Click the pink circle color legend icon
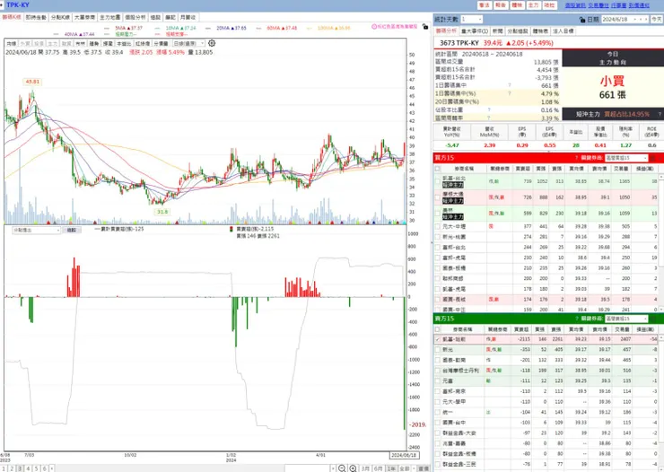This screenshot has height=472, width=664. click(x=374, y=26)
